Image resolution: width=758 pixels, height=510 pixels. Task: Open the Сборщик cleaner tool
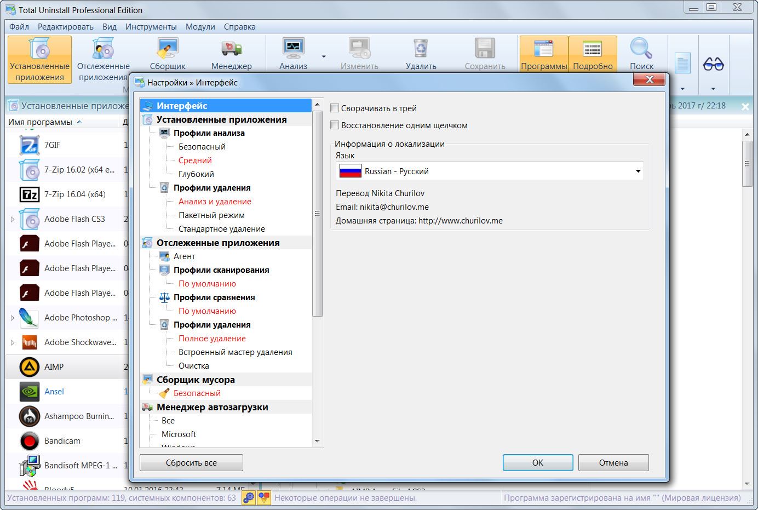point(168,55)
